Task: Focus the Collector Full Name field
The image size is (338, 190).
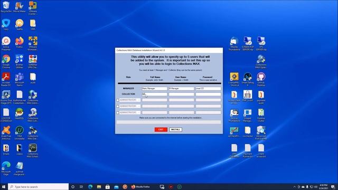Action: point(154,94)
